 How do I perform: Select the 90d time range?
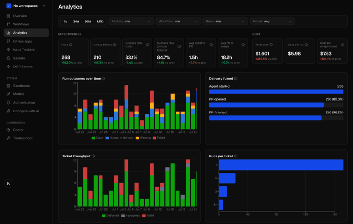click(88, 22)
